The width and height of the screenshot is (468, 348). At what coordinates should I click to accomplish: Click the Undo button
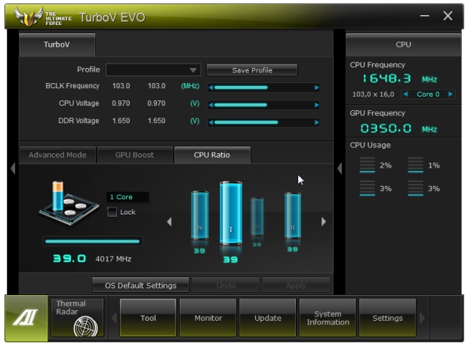[226, 285]
